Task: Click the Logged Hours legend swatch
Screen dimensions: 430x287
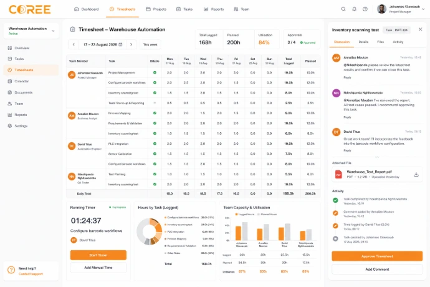Action: click(236, 214)
